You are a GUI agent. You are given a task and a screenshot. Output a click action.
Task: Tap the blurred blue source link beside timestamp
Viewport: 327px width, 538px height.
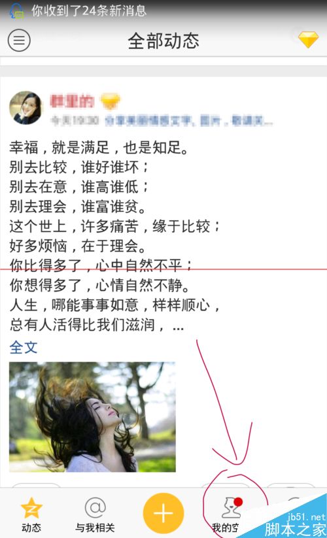[x=189, y=121]
